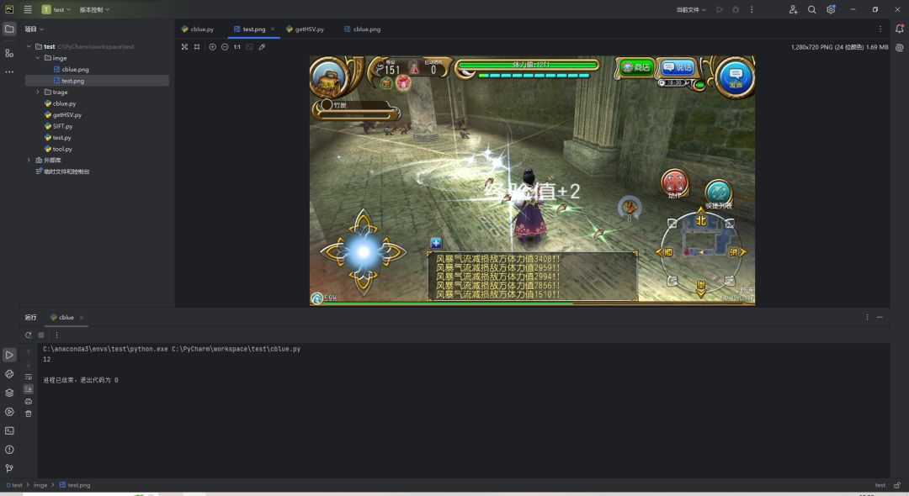The width and height of the screenshot is (909, 496).
Task: Open more options in Run toolbar
Action: click(x=56, y=335)
